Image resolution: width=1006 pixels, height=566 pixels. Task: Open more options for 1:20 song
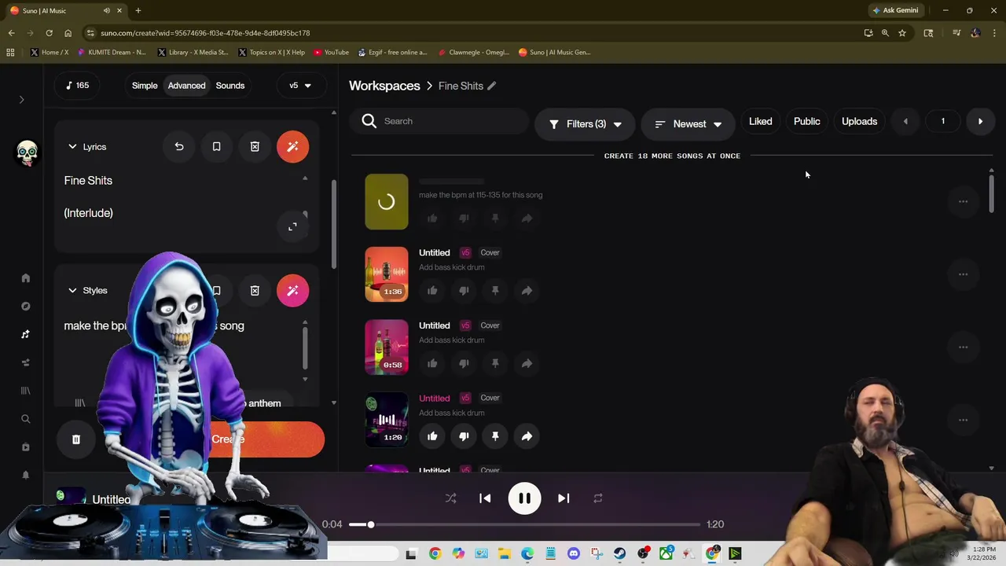pos(963,420)
